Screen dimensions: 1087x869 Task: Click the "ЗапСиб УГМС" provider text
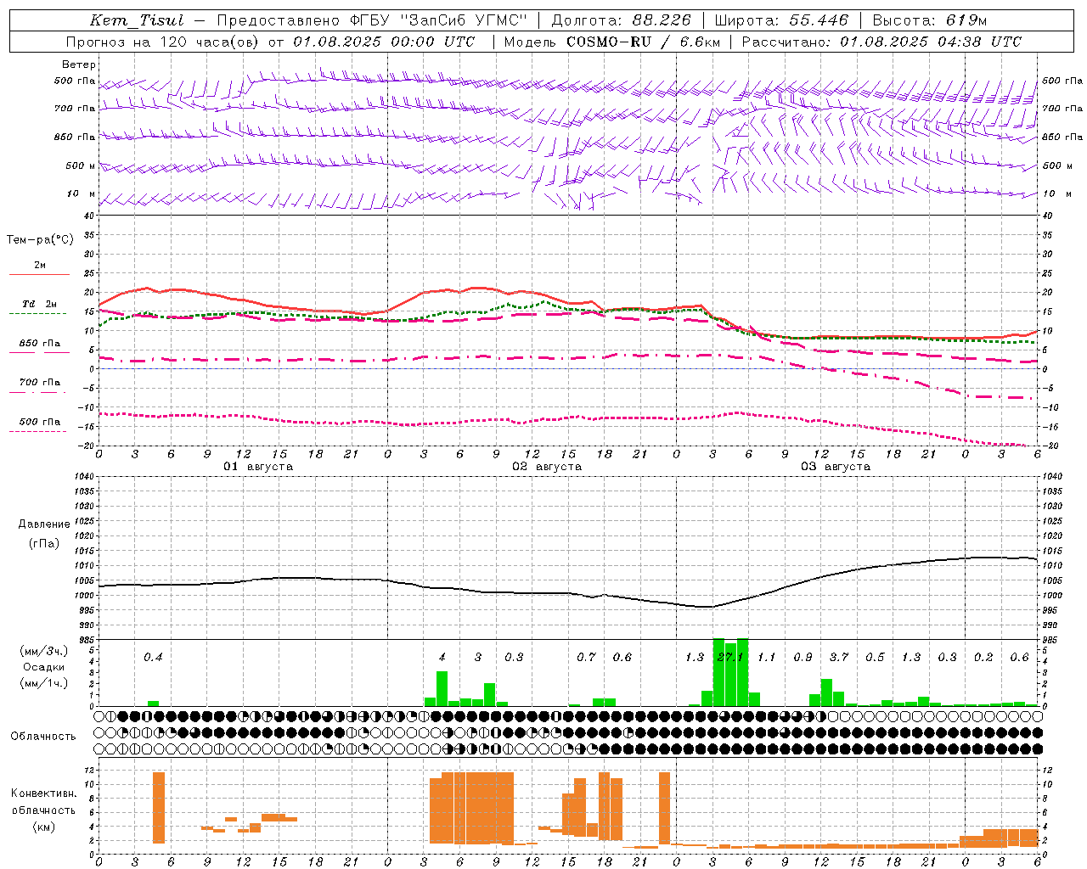(x=462, y=20)
